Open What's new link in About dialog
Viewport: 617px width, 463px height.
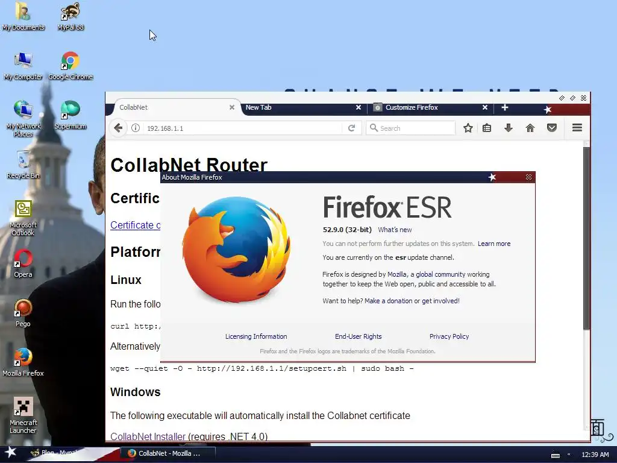[395, 230]
